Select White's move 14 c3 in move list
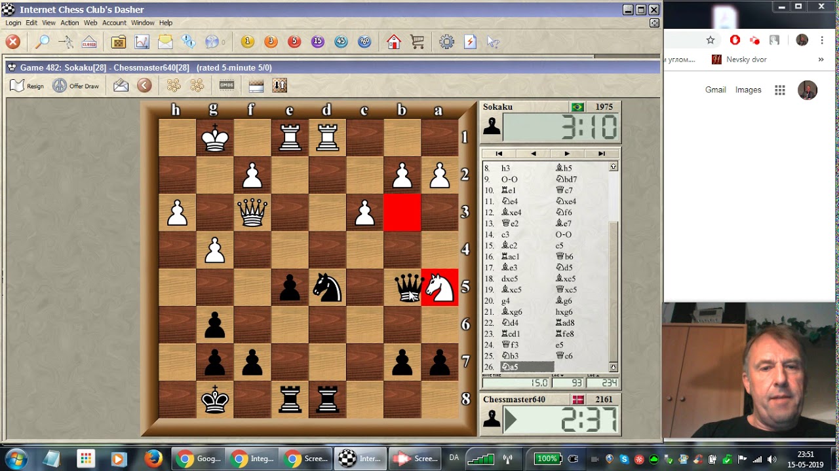Screen dimensions: 839x471 point(506,234)
